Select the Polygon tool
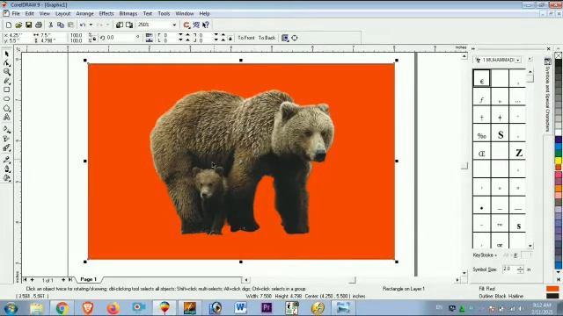563x316 pixels. click(x=7, y=108)
